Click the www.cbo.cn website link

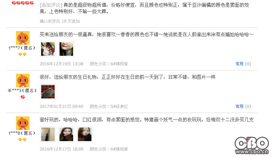[x=252, y=152]
